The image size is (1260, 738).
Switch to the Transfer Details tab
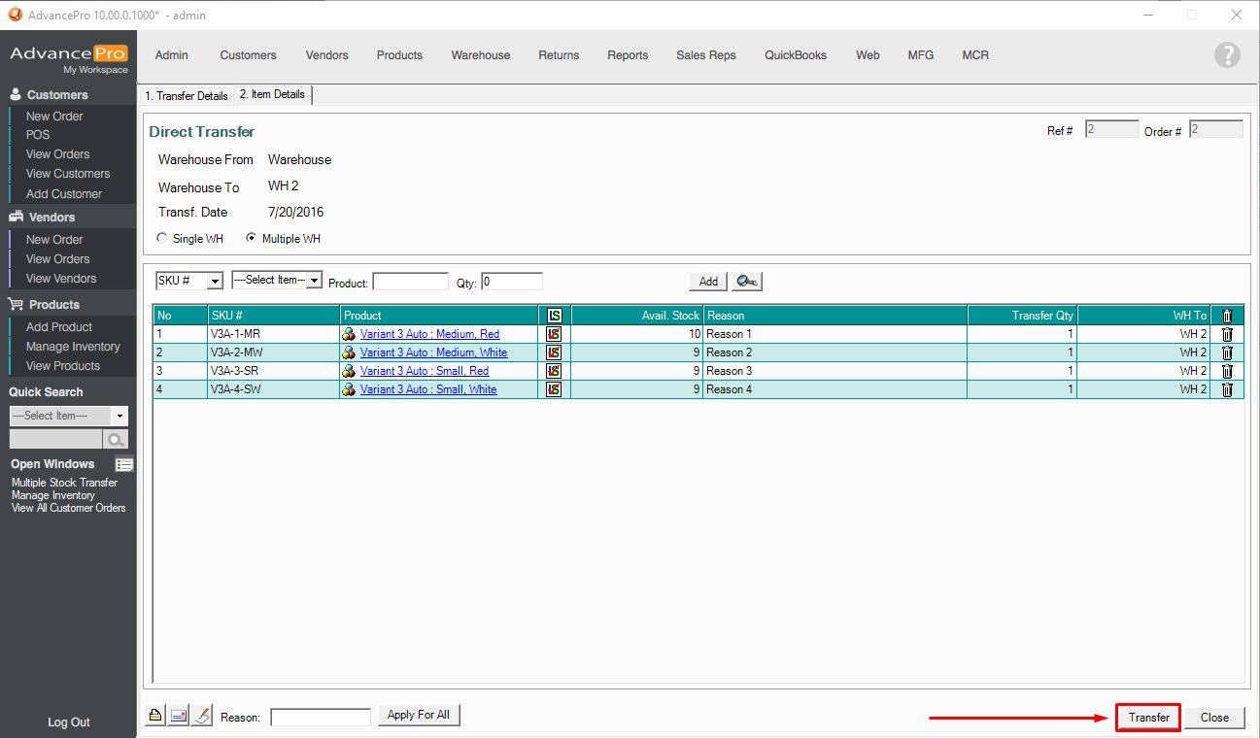(187, 96)
